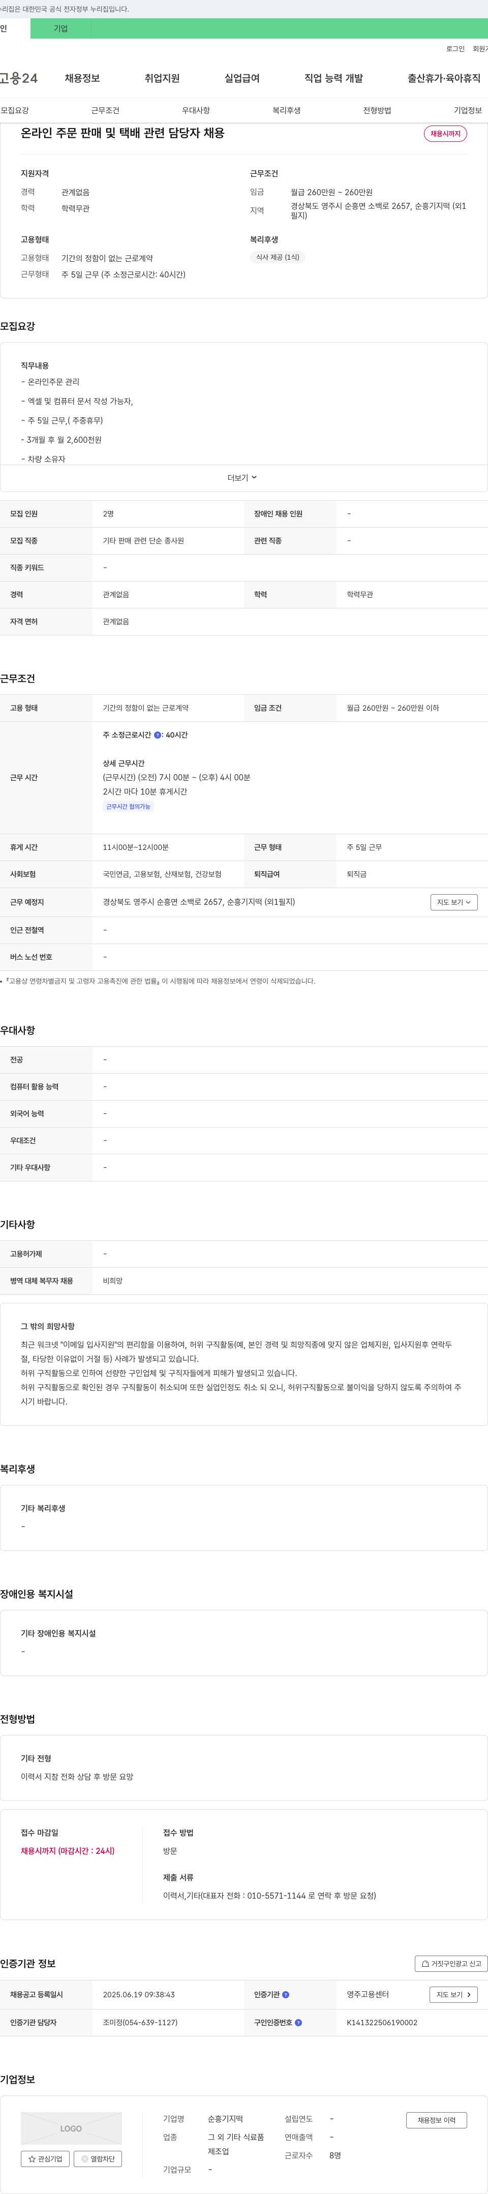Viewport: 488px width, 2194px height.
Task: Jump to 전형방법 section tab
Action: [377, 111]
